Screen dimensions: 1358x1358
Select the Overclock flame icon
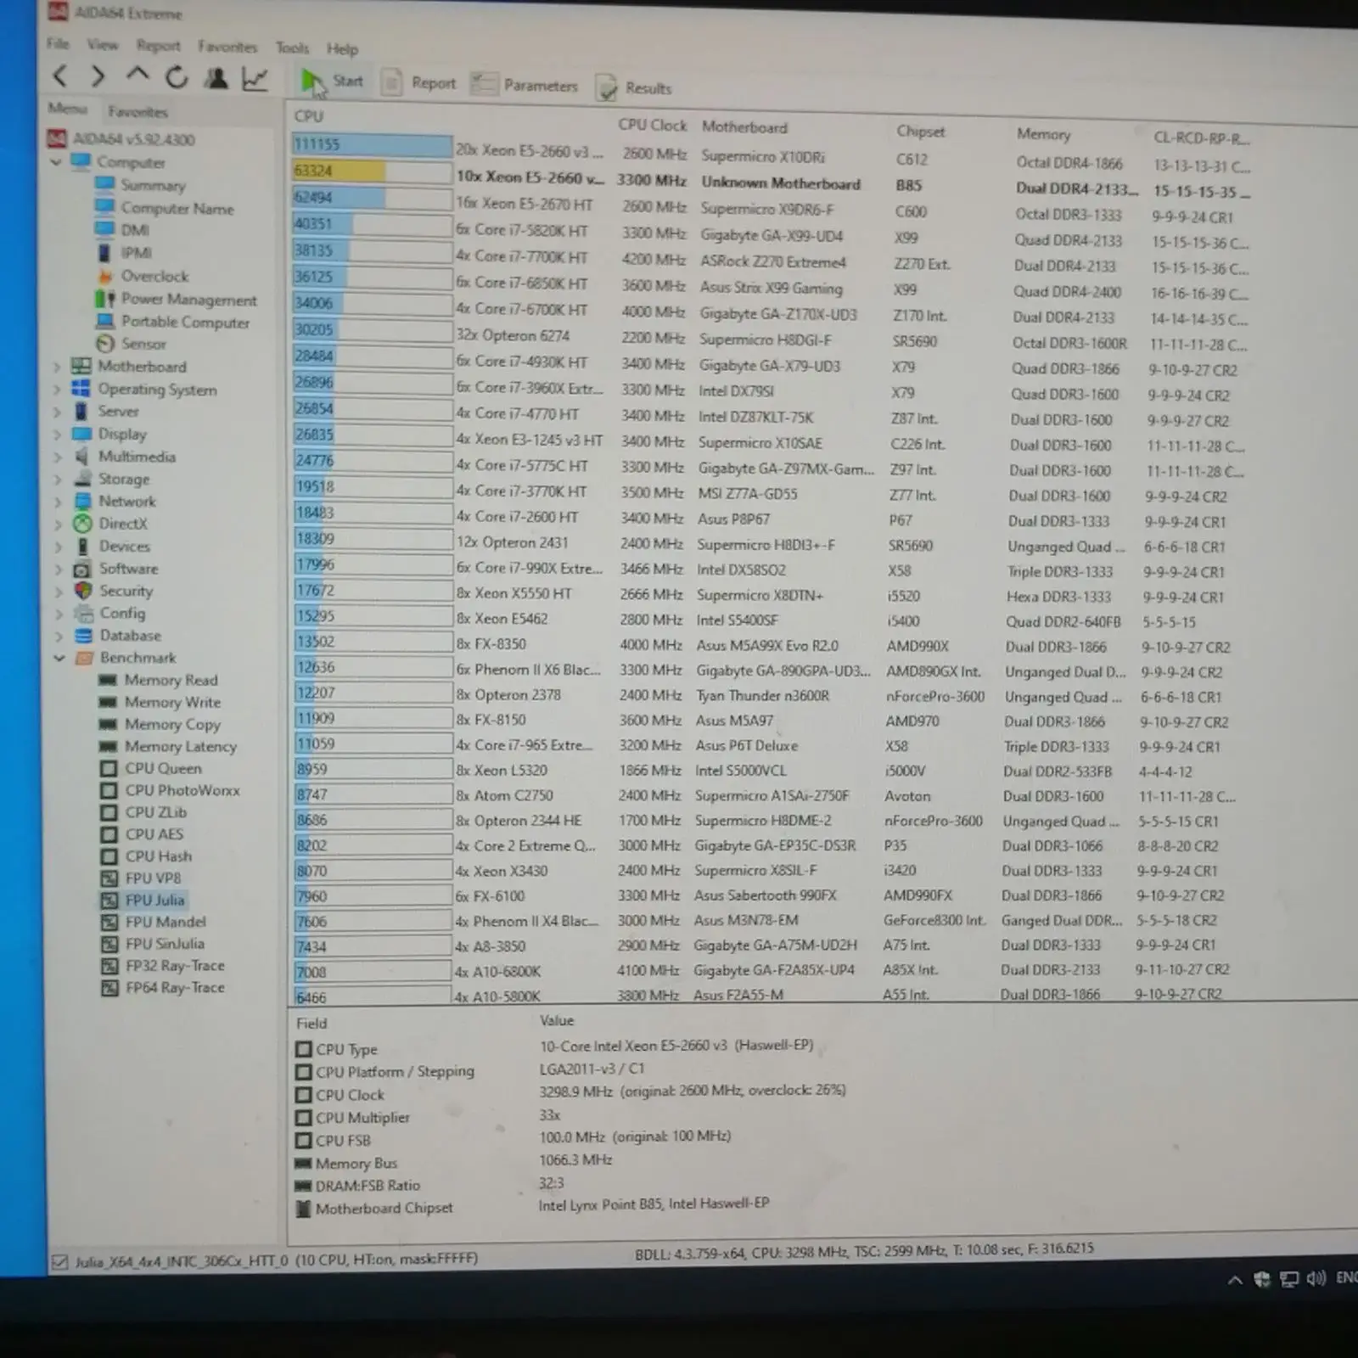(x=105, y=276)
